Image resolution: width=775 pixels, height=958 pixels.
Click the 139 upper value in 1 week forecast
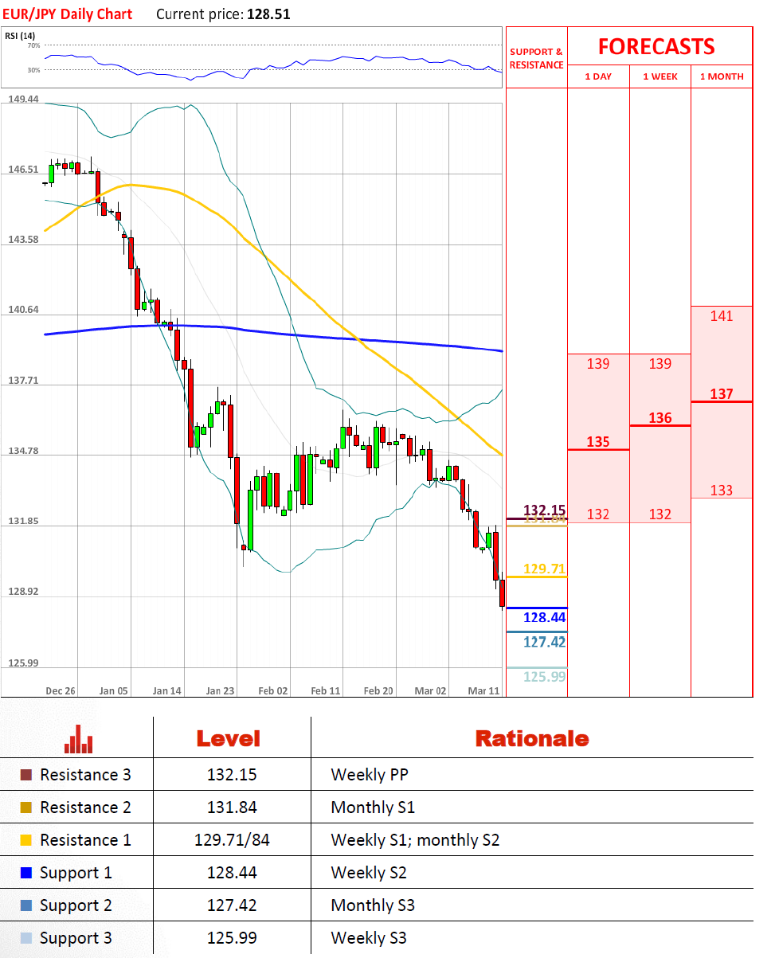660,364
